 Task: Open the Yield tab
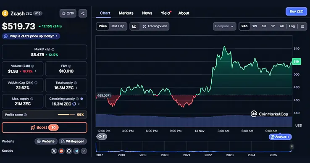[166, 13]
